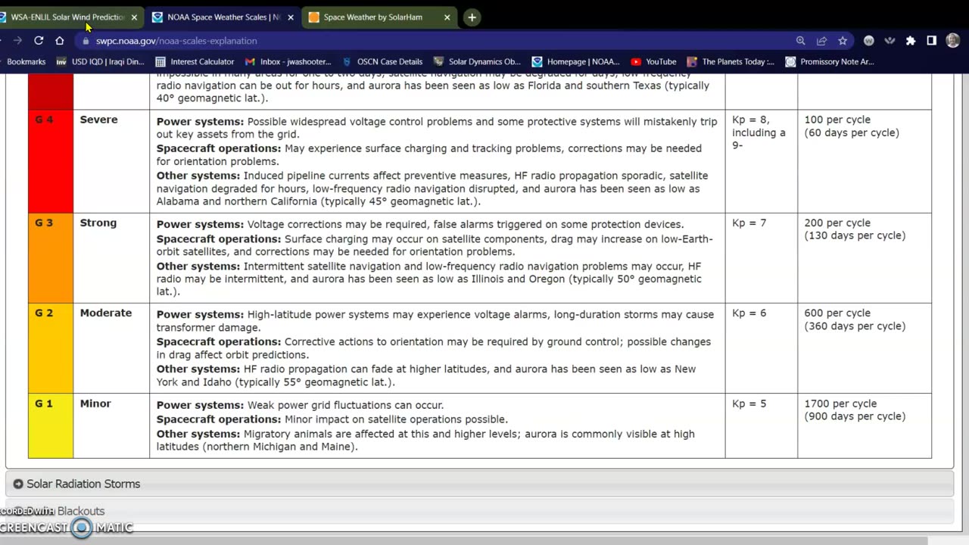Open the round W extension

tap(869, 41)
